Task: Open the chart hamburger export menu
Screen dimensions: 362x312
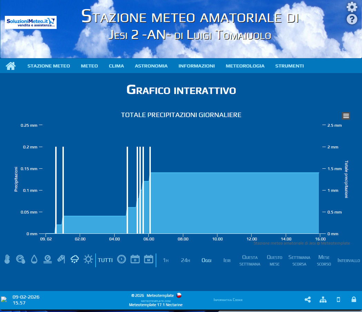Action: point(346,116)
